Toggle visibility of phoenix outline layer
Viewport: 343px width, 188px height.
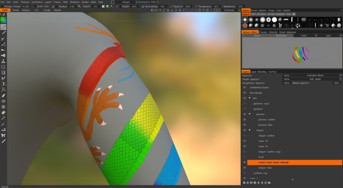[245, 120]
